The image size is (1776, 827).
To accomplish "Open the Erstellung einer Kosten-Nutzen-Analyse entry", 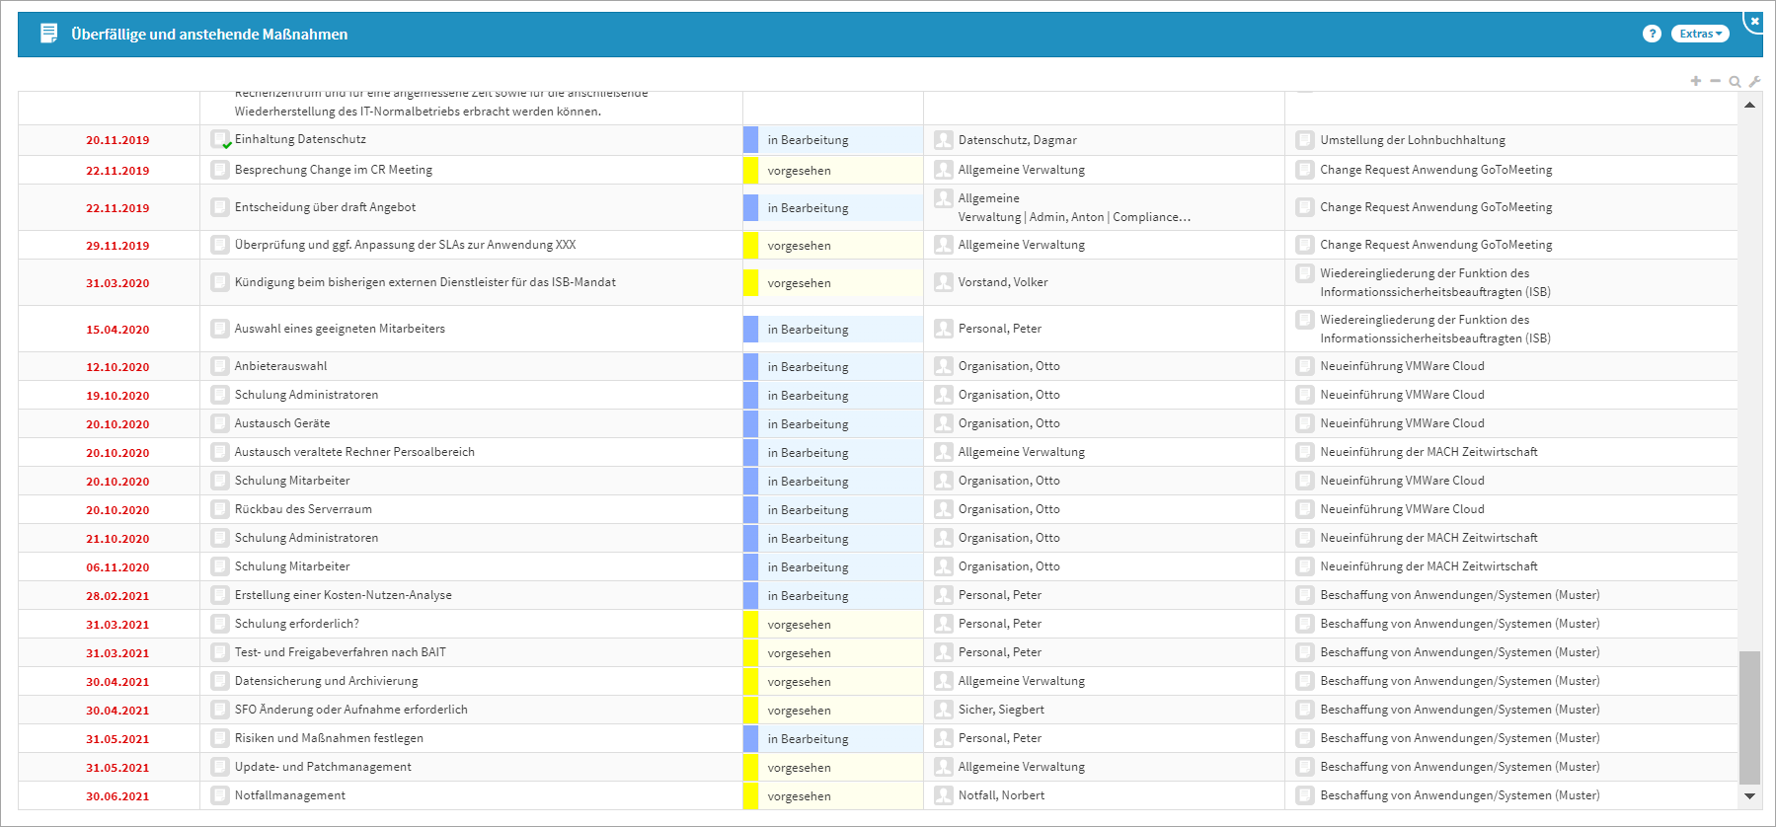I will click(343, 595).
